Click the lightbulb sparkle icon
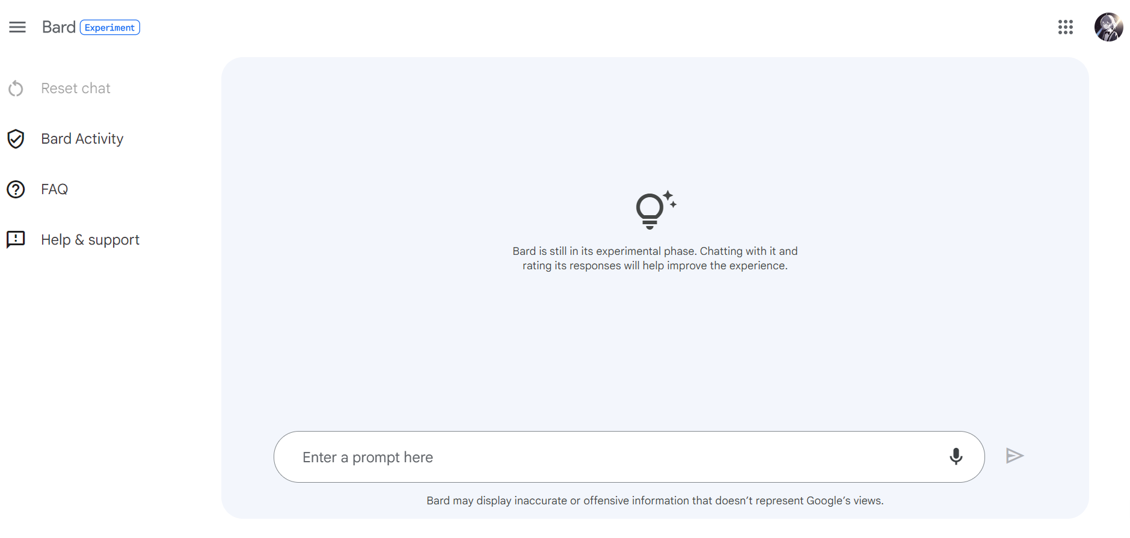 click(x=656, y=210)
